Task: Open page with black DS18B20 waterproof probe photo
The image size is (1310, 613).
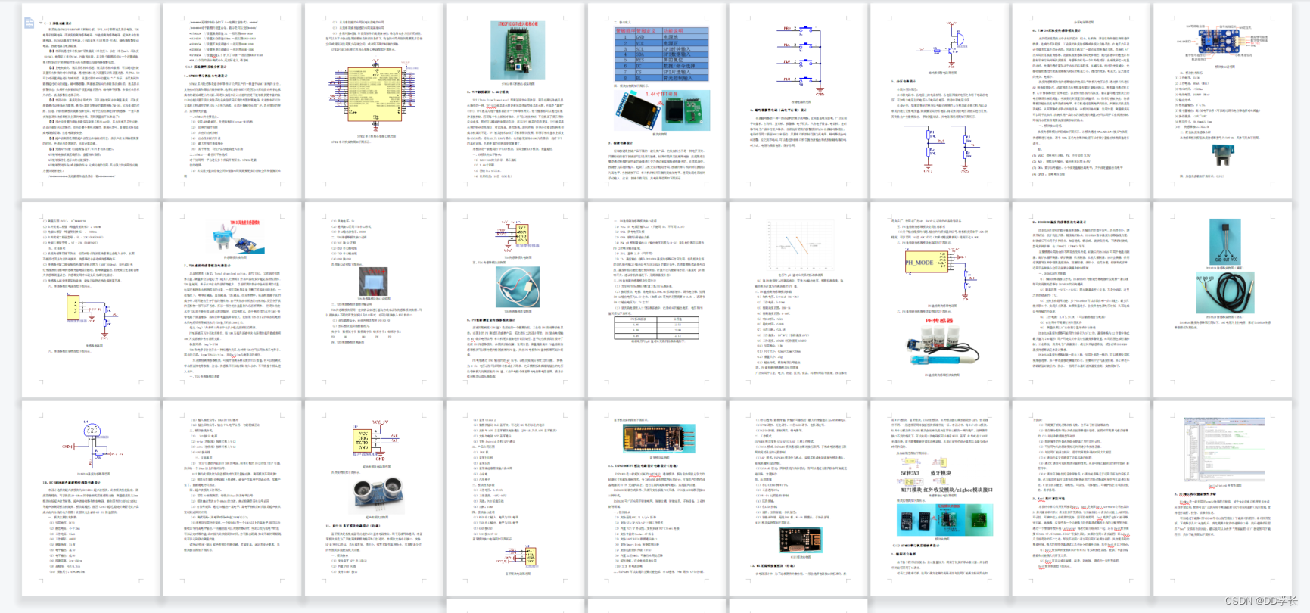Action: 1224,300
